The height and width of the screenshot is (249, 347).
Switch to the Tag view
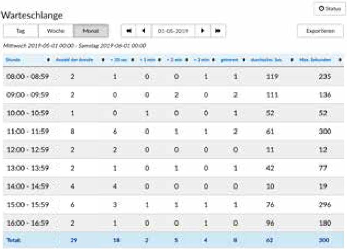point(21,31)
